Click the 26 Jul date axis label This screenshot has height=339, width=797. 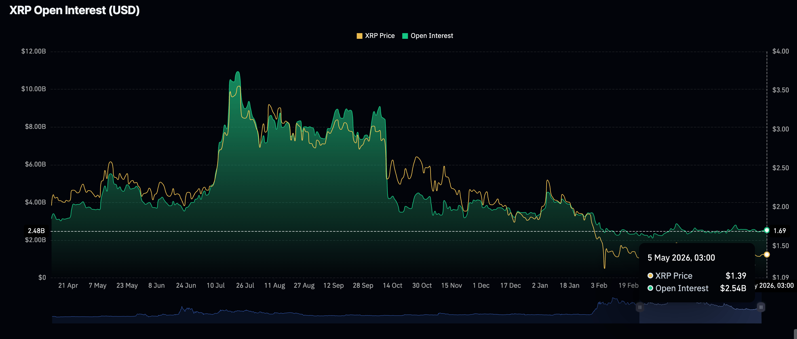pos(245,285)
